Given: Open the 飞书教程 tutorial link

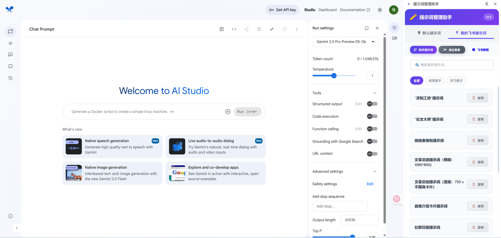Looking at the screenshot, I should tap(480, 50).
